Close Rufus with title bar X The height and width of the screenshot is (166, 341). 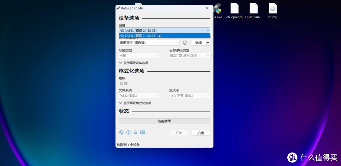207,8
